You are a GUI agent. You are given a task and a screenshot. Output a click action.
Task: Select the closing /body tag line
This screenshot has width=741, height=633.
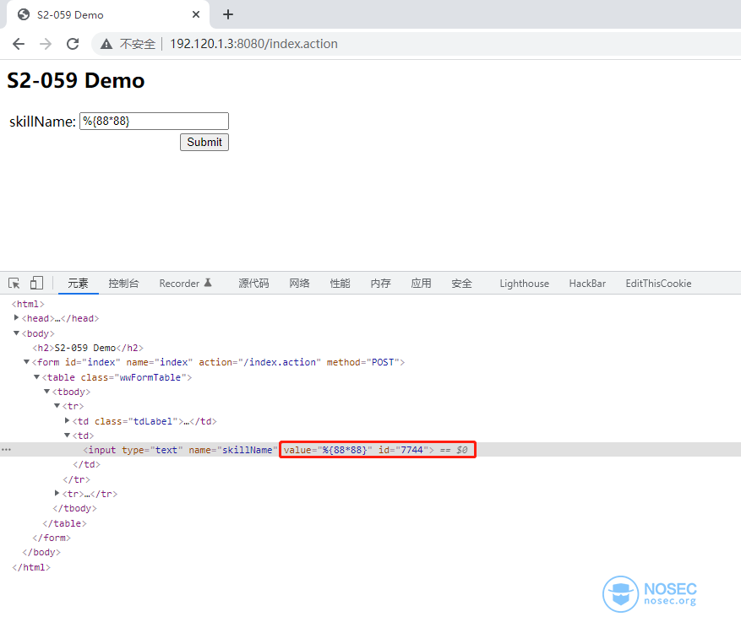pos(41,552)
